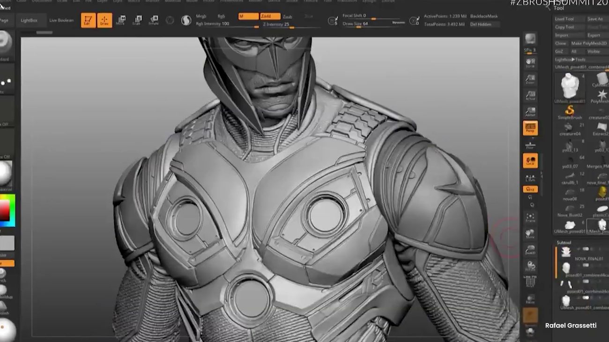Toggle the orange Zadd button
Screen dimensions: 609x342
click(x=270, y=16)
